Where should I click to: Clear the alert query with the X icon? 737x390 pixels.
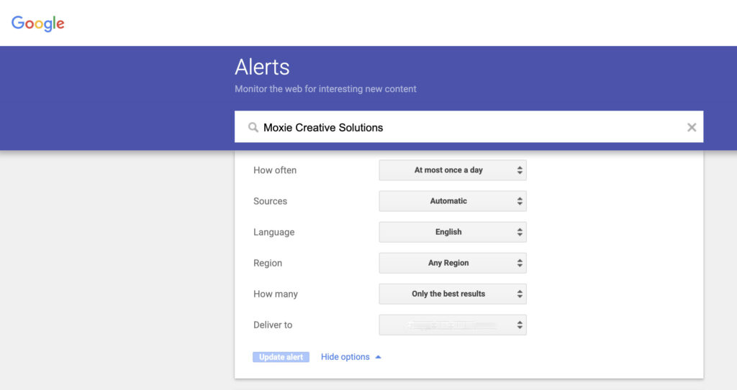click(x=692, y=127)
